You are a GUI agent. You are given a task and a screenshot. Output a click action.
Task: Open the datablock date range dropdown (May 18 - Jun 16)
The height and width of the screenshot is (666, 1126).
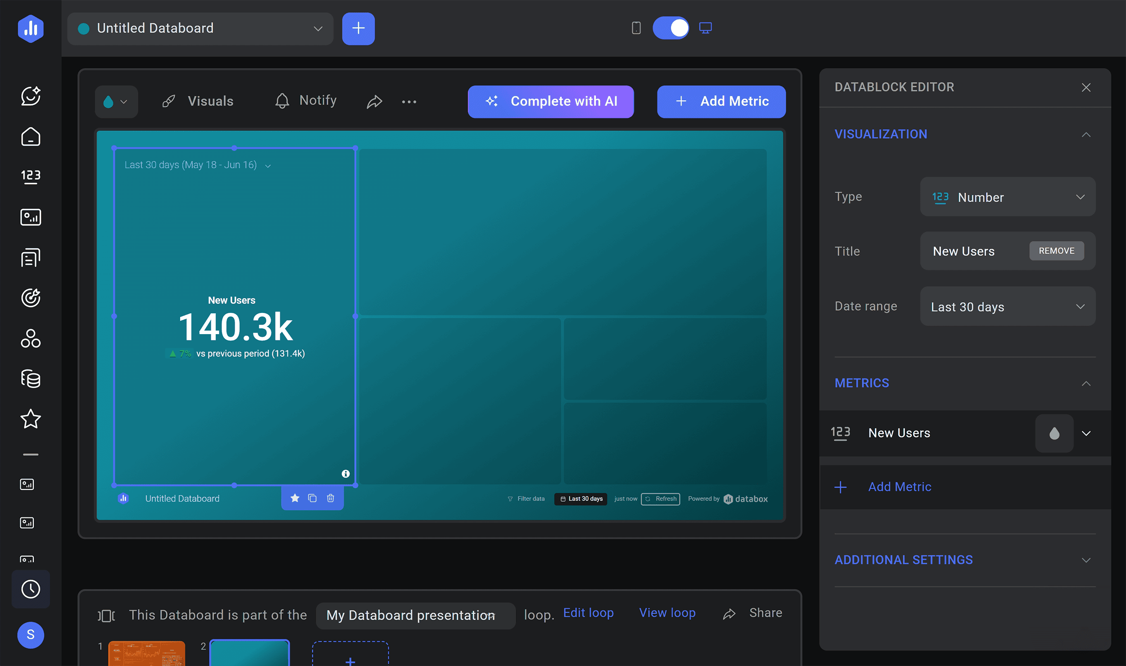pyautogui.click(x=197, y=165)
